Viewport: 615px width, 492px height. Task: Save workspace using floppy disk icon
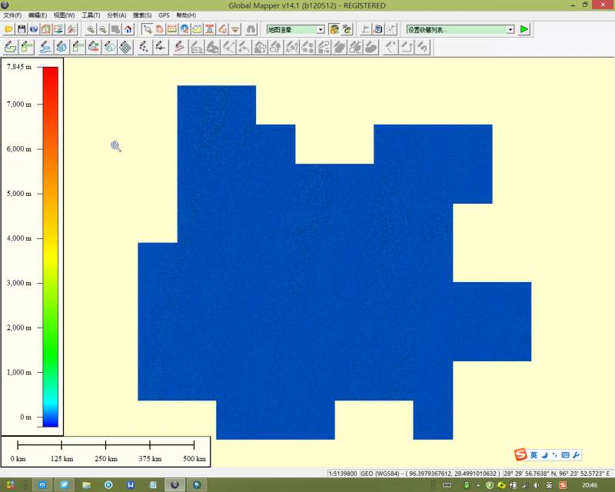tap(22, 29)
